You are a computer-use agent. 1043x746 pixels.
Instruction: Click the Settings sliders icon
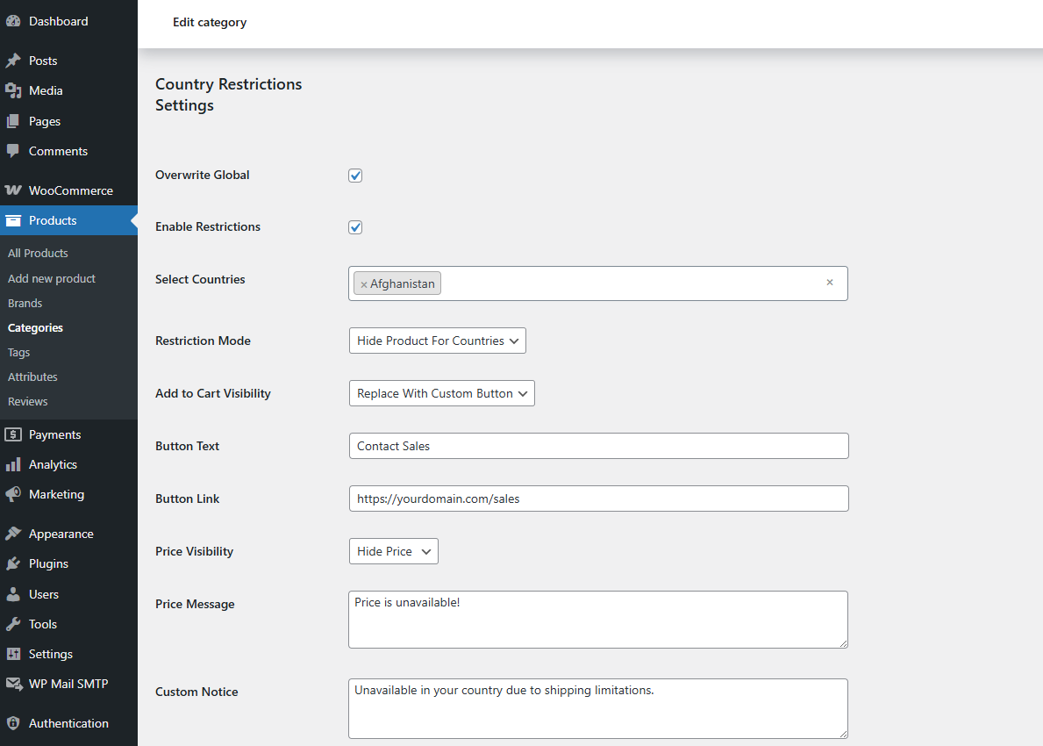(13, 654)
